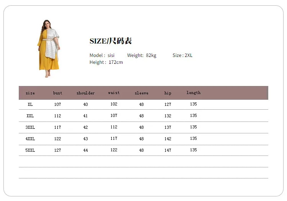Click the 'size' column header
287x201 pixels.
tap(30, 93)
